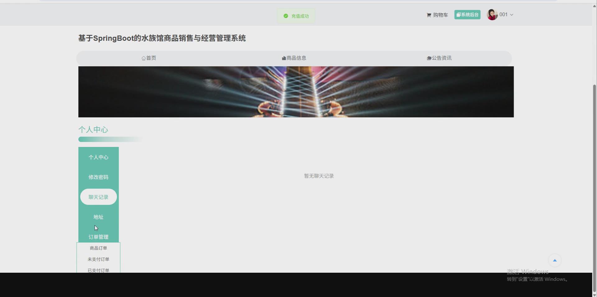Go to the 首页 home tab

149,58
